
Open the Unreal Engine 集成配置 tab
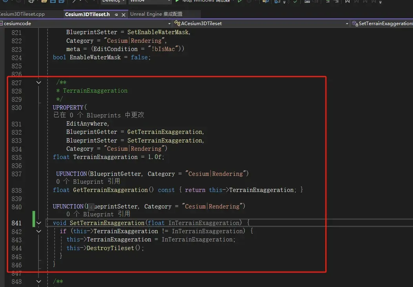156,14
